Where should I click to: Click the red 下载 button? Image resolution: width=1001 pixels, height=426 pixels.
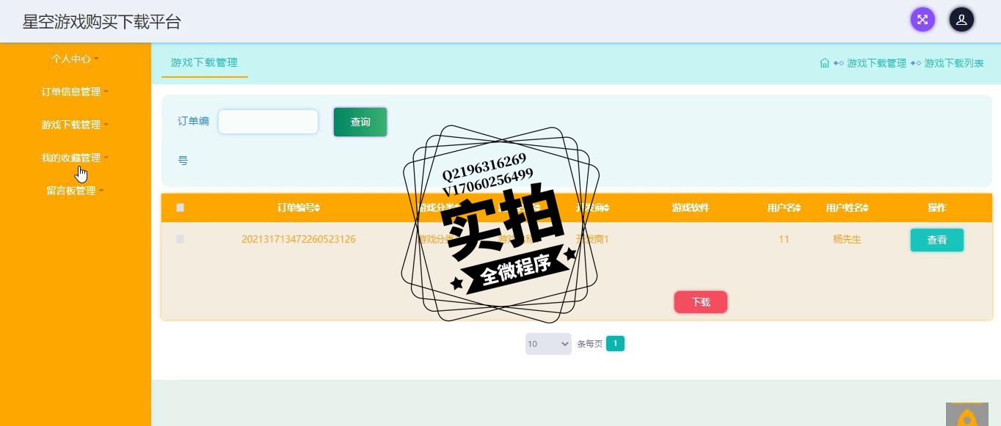pos(701,302)
